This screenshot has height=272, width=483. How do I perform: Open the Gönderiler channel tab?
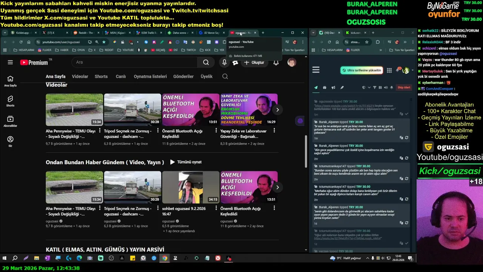coord(183,76)
